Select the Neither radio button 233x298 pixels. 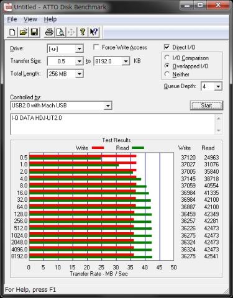(167, 74)
